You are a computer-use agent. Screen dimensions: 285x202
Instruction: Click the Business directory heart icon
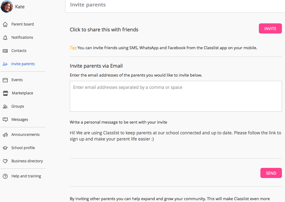[5, 161]
